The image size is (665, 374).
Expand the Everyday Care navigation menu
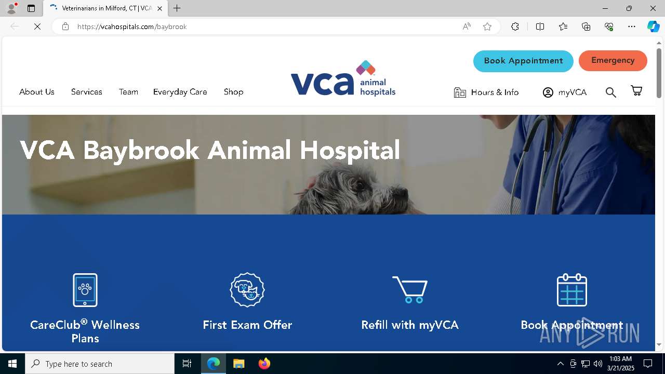[x=180, y=92]
